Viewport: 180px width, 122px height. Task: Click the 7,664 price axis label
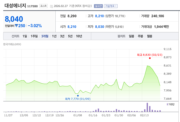click(167, 99)
